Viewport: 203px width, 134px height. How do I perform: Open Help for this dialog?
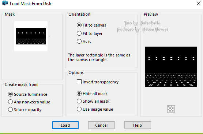coord(138,125)
